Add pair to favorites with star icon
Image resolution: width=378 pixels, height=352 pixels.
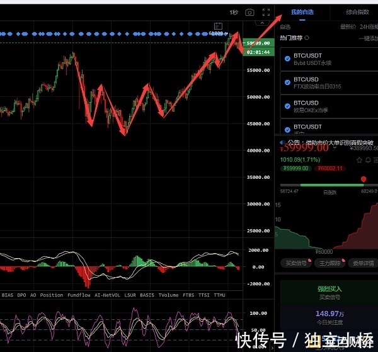click(359, 160)
